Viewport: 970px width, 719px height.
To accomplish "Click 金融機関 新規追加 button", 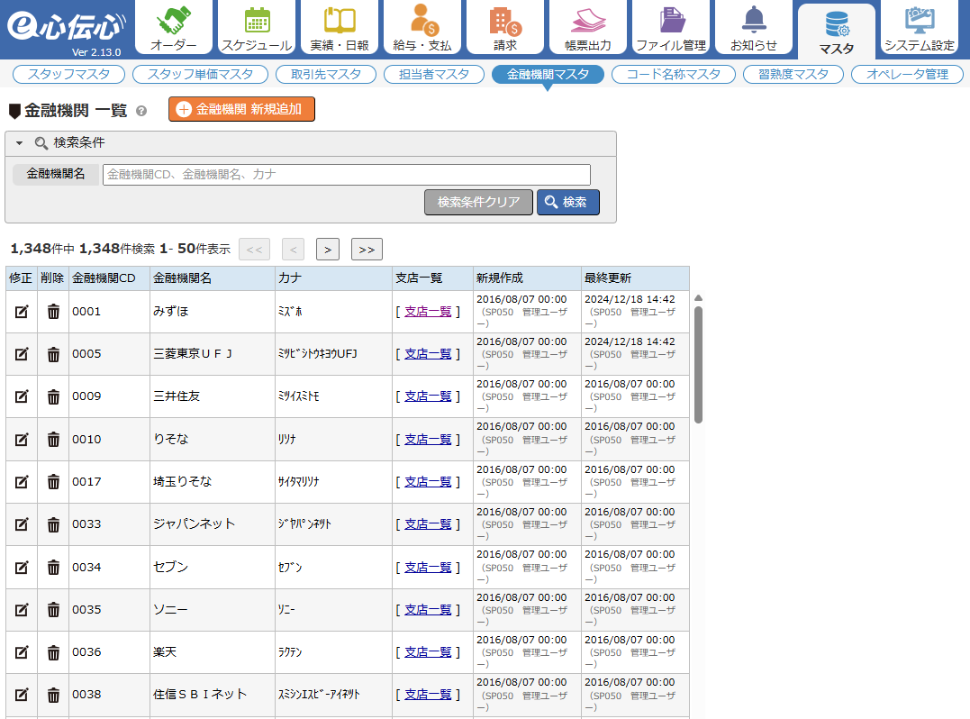I will point(241,109).
